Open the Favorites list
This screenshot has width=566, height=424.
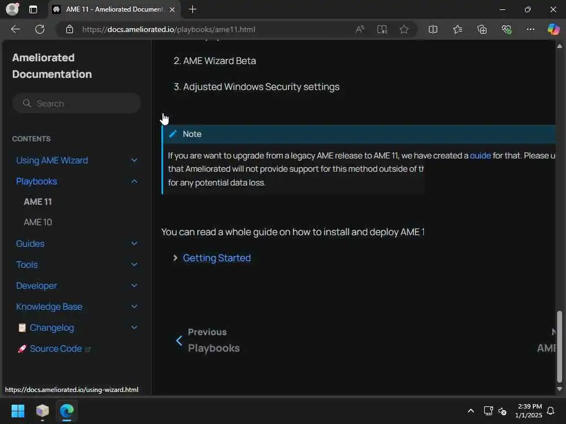pos(458,29)
